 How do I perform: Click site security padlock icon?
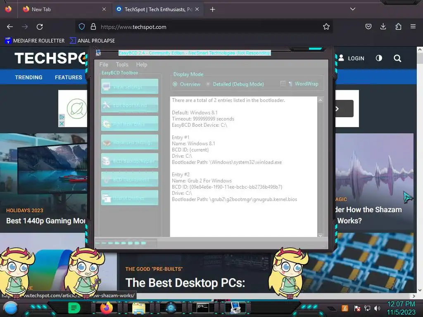[x=93, y=27]
